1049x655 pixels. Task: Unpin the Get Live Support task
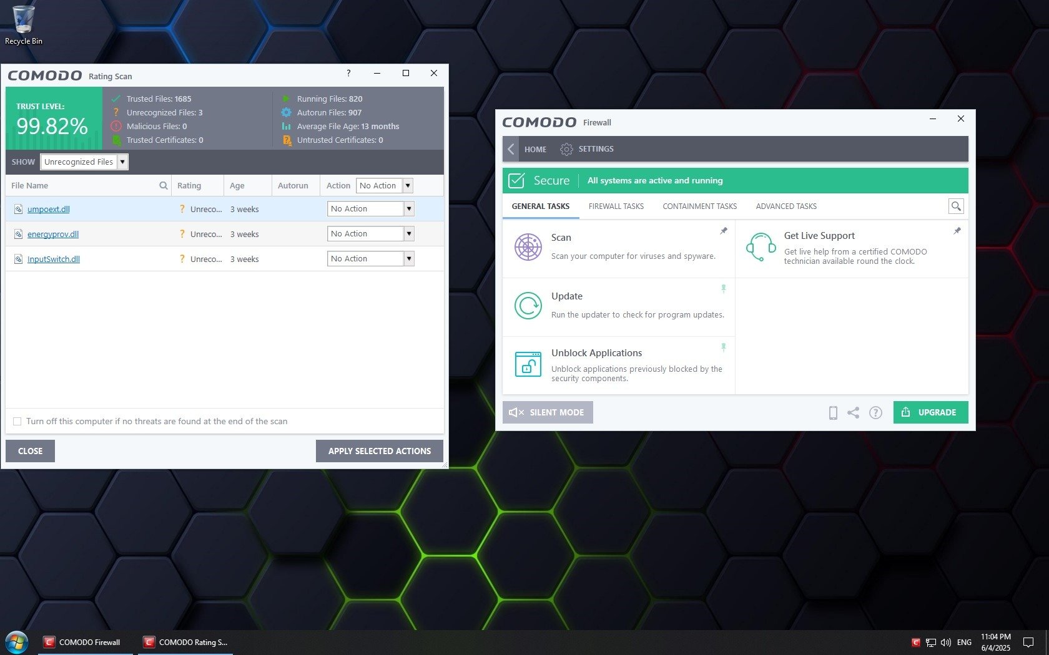click(957, 231)
